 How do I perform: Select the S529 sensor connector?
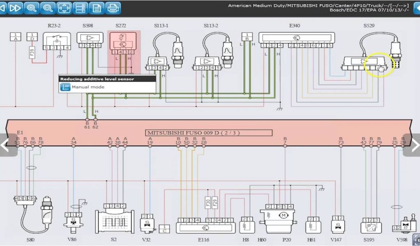tap(364, 62)
